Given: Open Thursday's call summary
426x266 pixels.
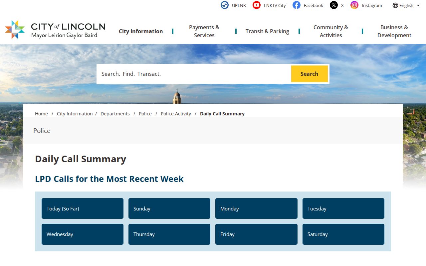Looking at the screenshot, I should tap(169, 234).
